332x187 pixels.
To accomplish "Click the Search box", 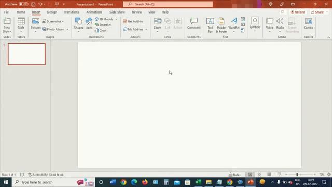I will [168, 4].
